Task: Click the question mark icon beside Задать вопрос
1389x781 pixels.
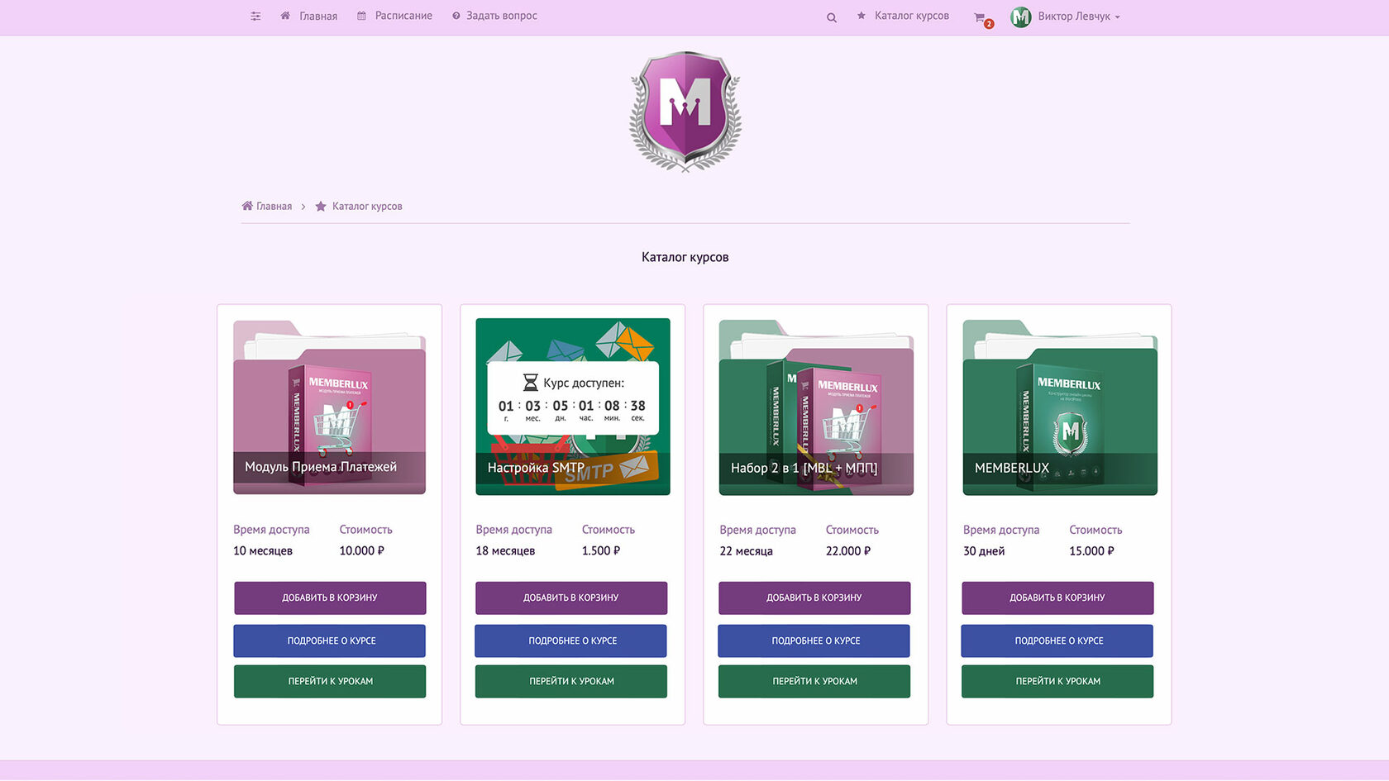Action: (456, 16)
